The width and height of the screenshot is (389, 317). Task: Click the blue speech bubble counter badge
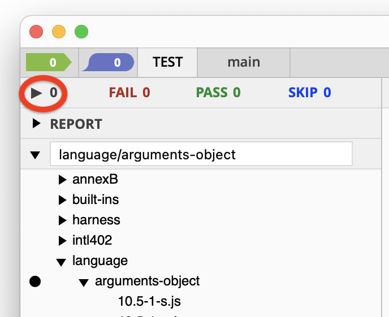click(107, 62)
